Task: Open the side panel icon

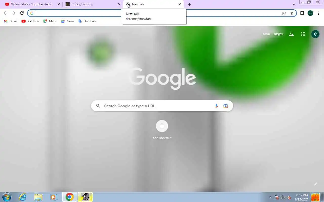Action: (x=302, y=13)
